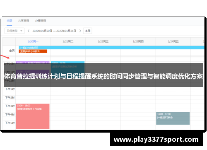The width and height of the screenshot is (207, 150).
Task: Select the 1/23周四 column header
Action: (x=138, y=41)
